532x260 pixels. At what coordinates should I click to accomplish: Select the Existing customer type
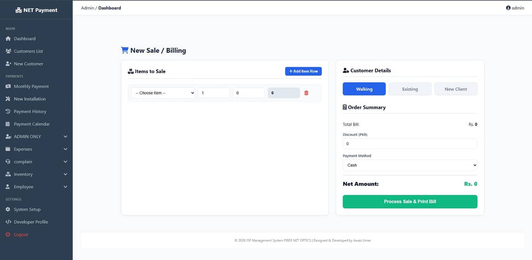pos(410,89)
